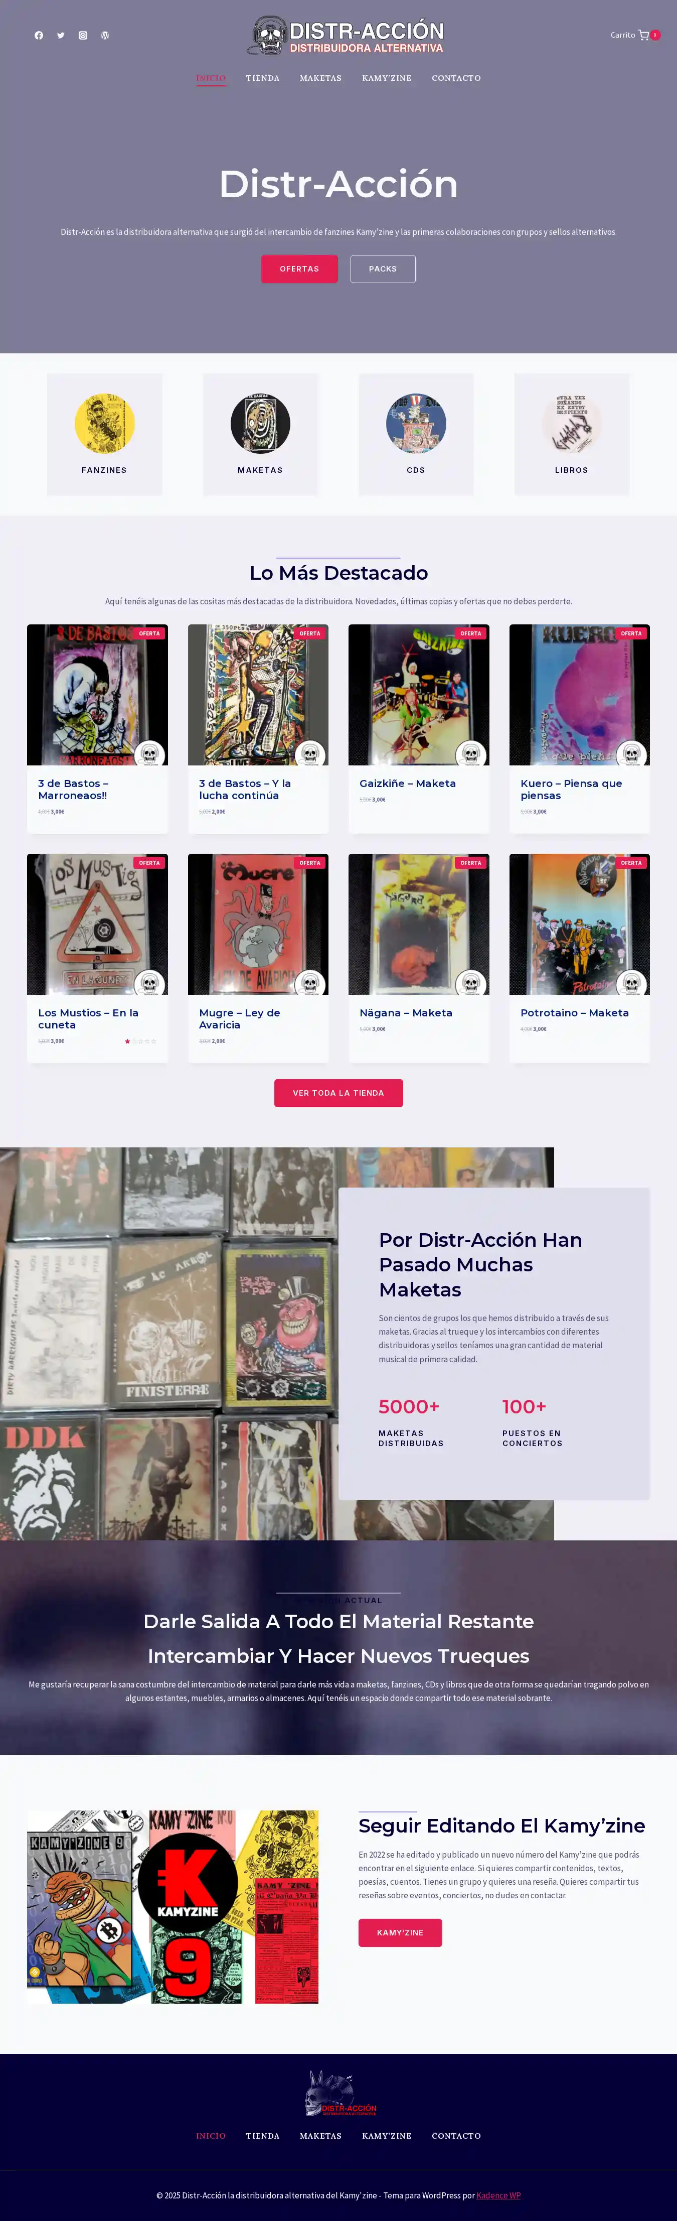Click the Ver toda la tienda button
Image resolution: width=677 pixels, height=2221 pixels.
(339, 1093)
